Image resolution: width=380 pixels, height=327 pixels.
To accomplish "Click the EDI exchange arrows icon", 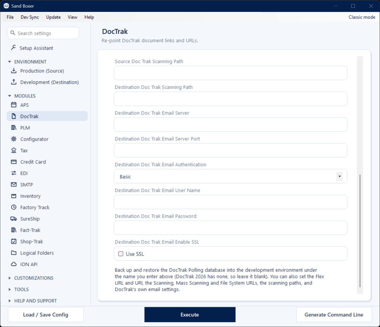I will coord(14,173).
